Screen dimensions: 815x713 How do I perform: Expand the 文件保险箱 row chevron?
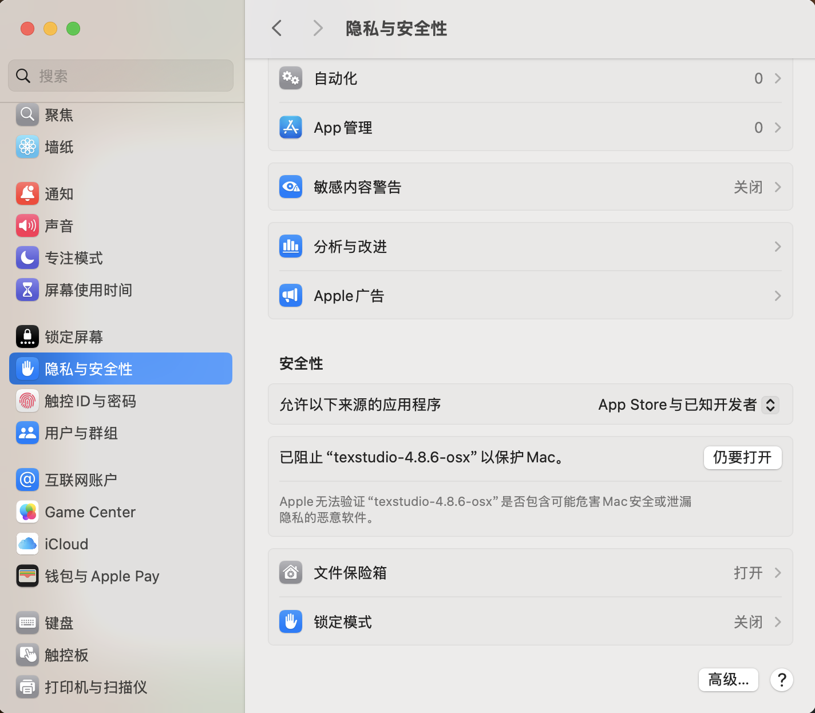pos(778,573)
